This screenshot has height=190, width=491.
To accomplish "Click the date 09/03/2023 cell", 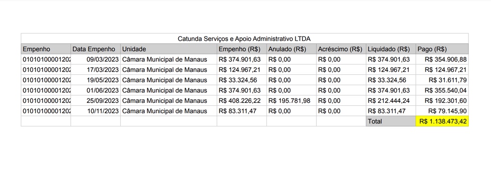I will click(x=96, y=59).
